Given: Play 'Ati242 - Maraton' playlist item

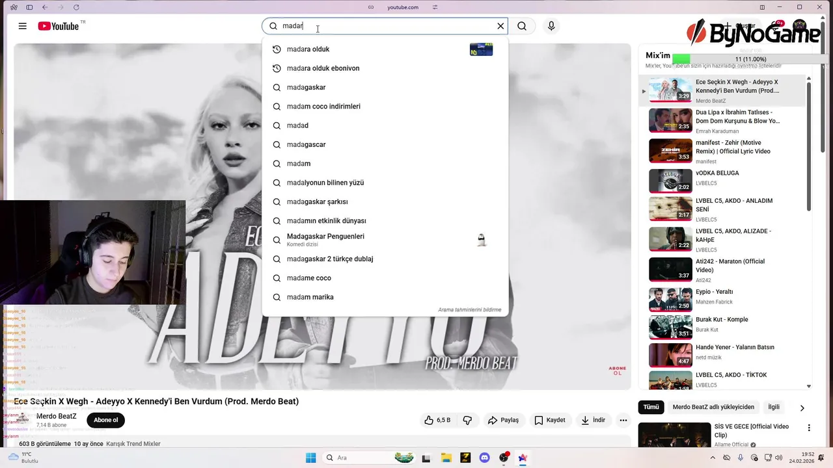Looking at the screenshot, I should point(721,270).
